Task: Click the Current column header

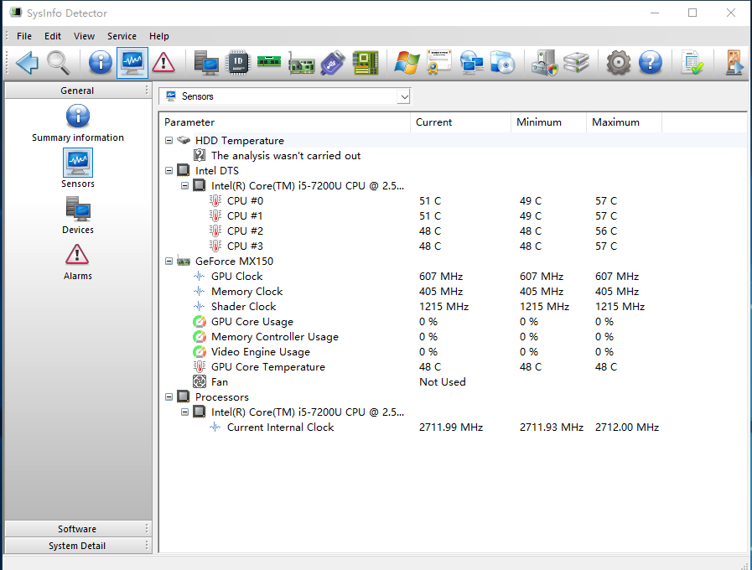Action: click(x=460, y=122)
